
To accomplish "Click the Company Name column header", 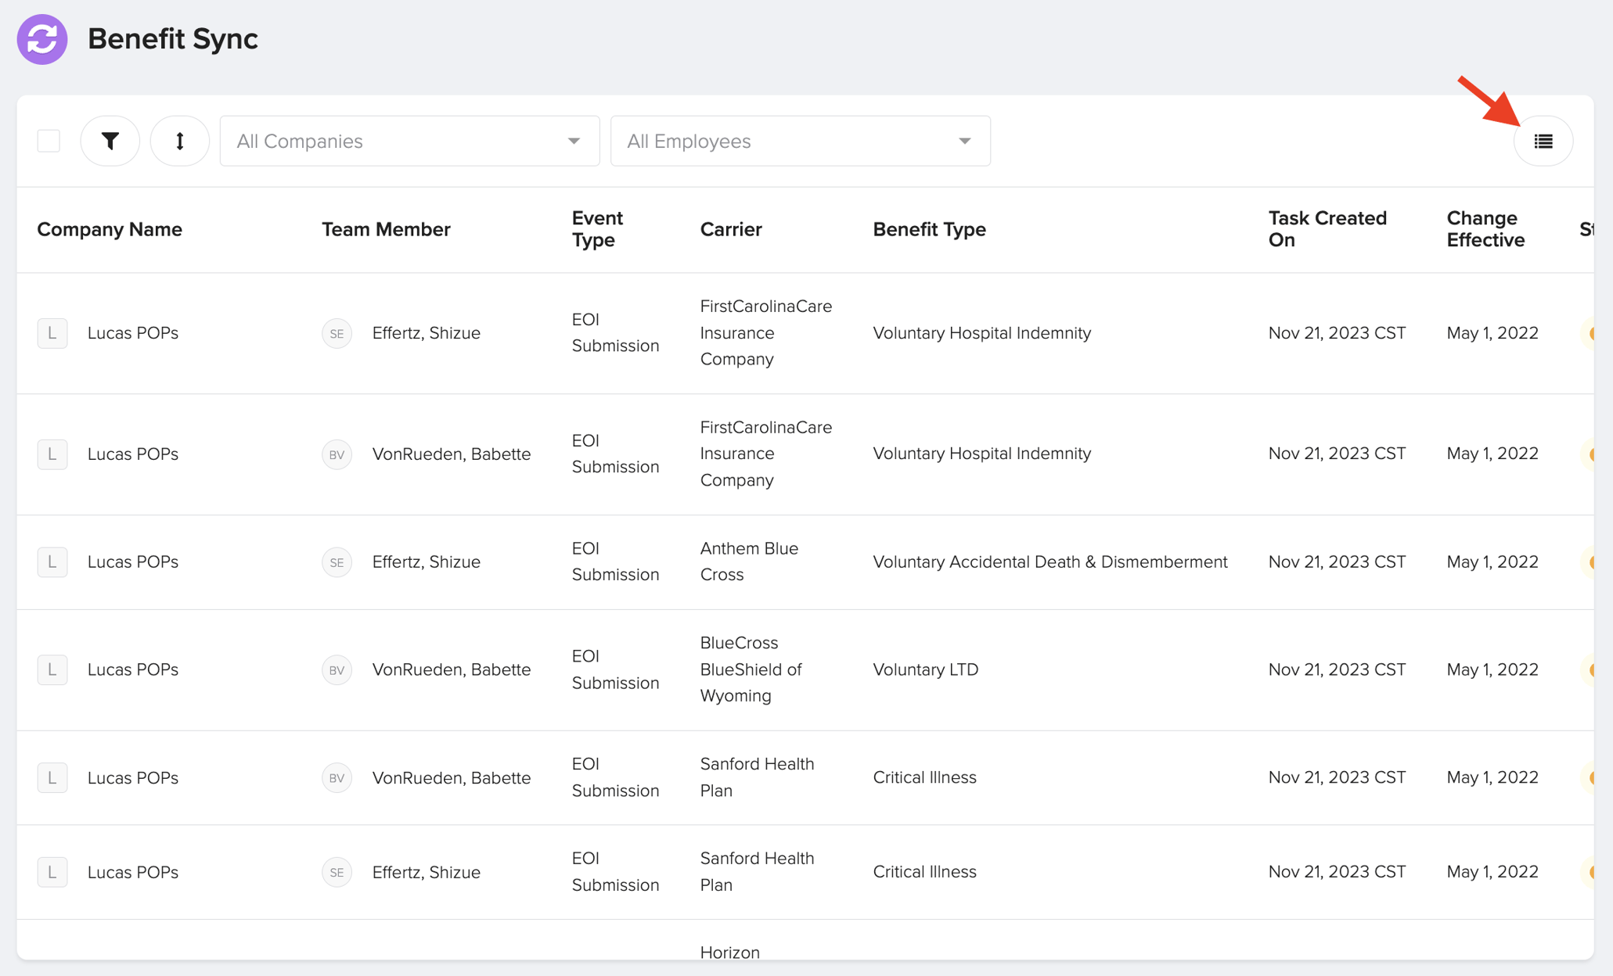I will [x=109, y=229].
